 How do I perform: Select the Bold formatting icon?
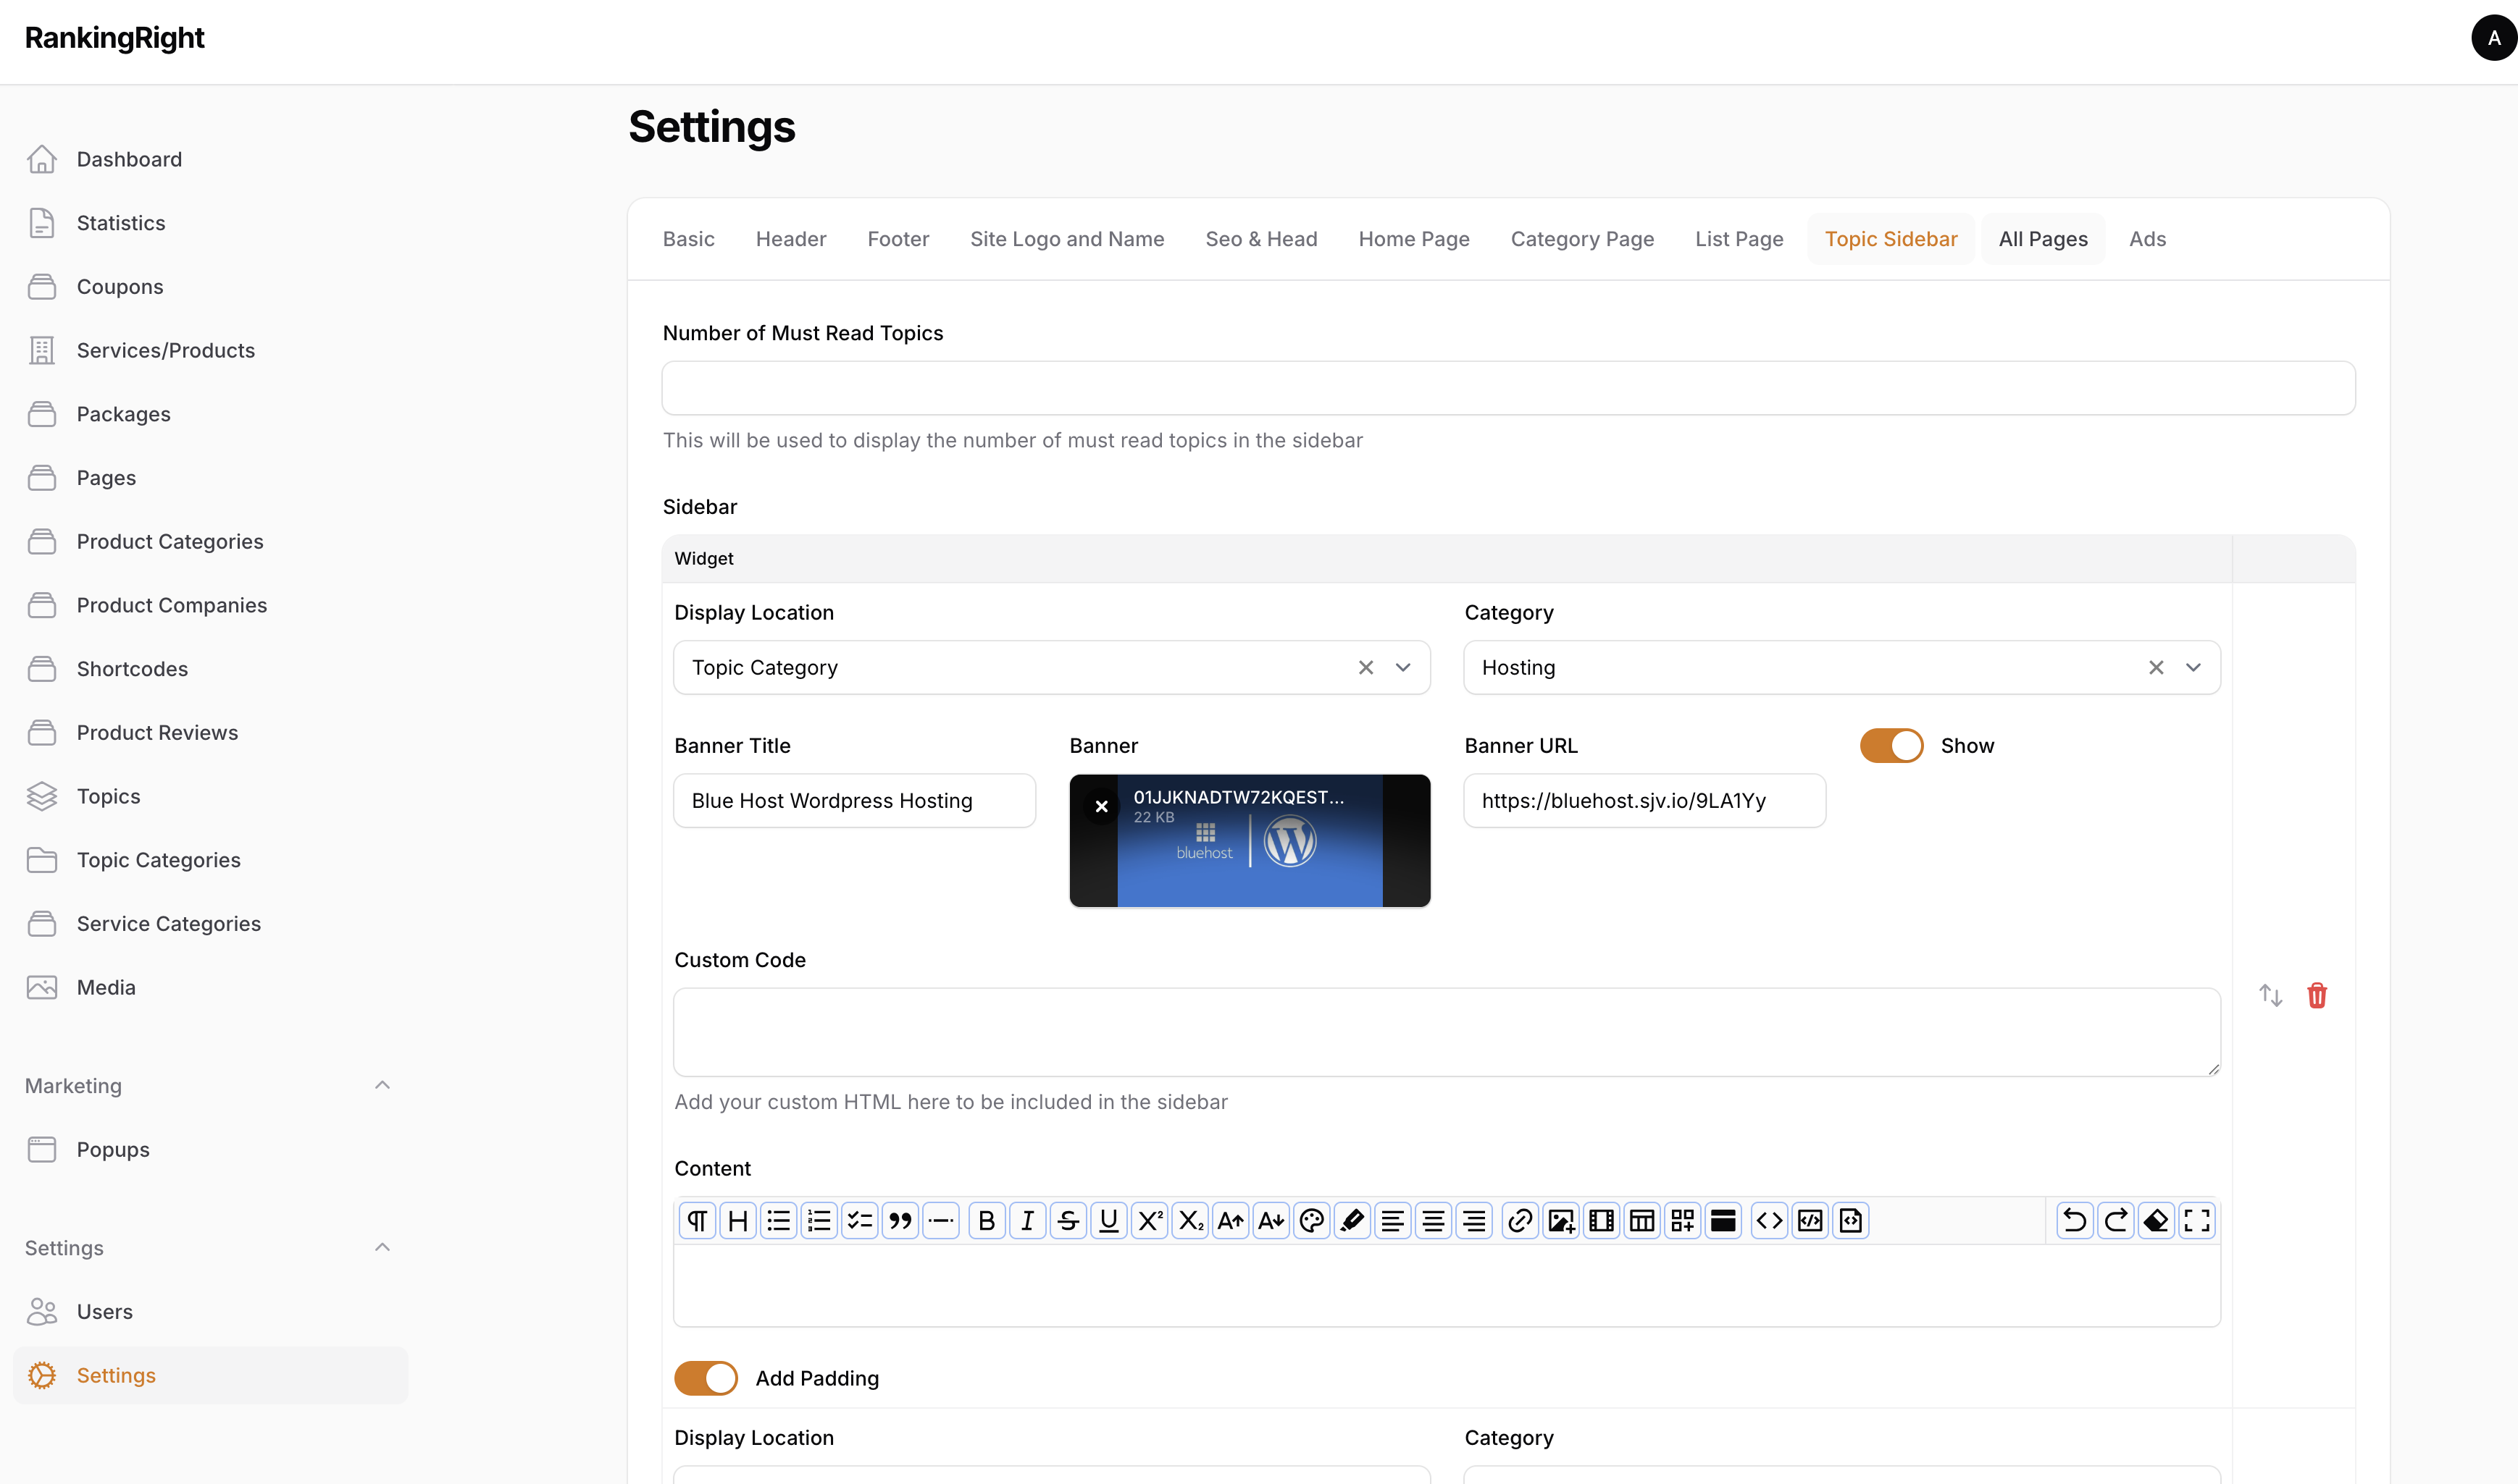point(987,1220)
